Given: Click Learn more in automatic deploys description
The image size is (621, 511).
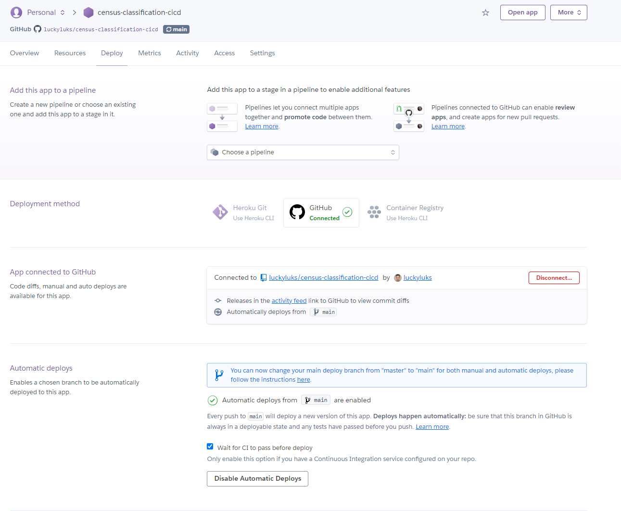Looking at the screenshot, I should point(432,427).
